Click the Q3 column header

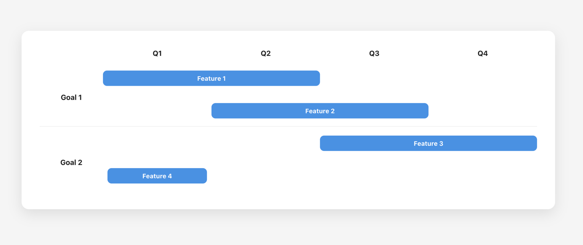374,53
